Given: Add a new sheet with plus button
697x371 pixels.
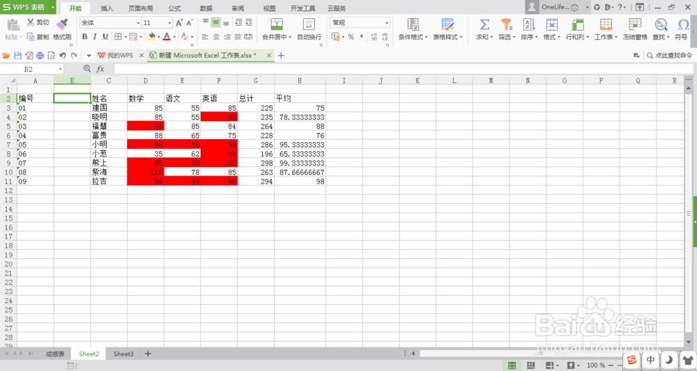Looking at the screenshot, I should click(148, 354).
